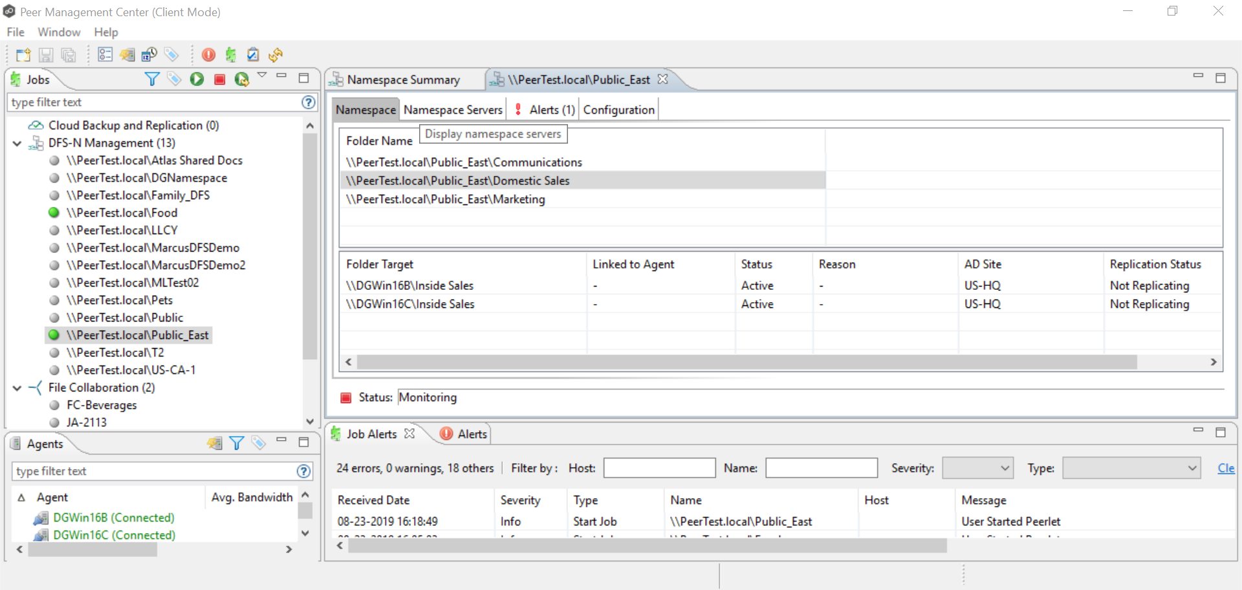Click the red stop square beside Status Monitoring
Image resolution: width=1242 pixels, height=590 pixels.
(x=346, y=398)
